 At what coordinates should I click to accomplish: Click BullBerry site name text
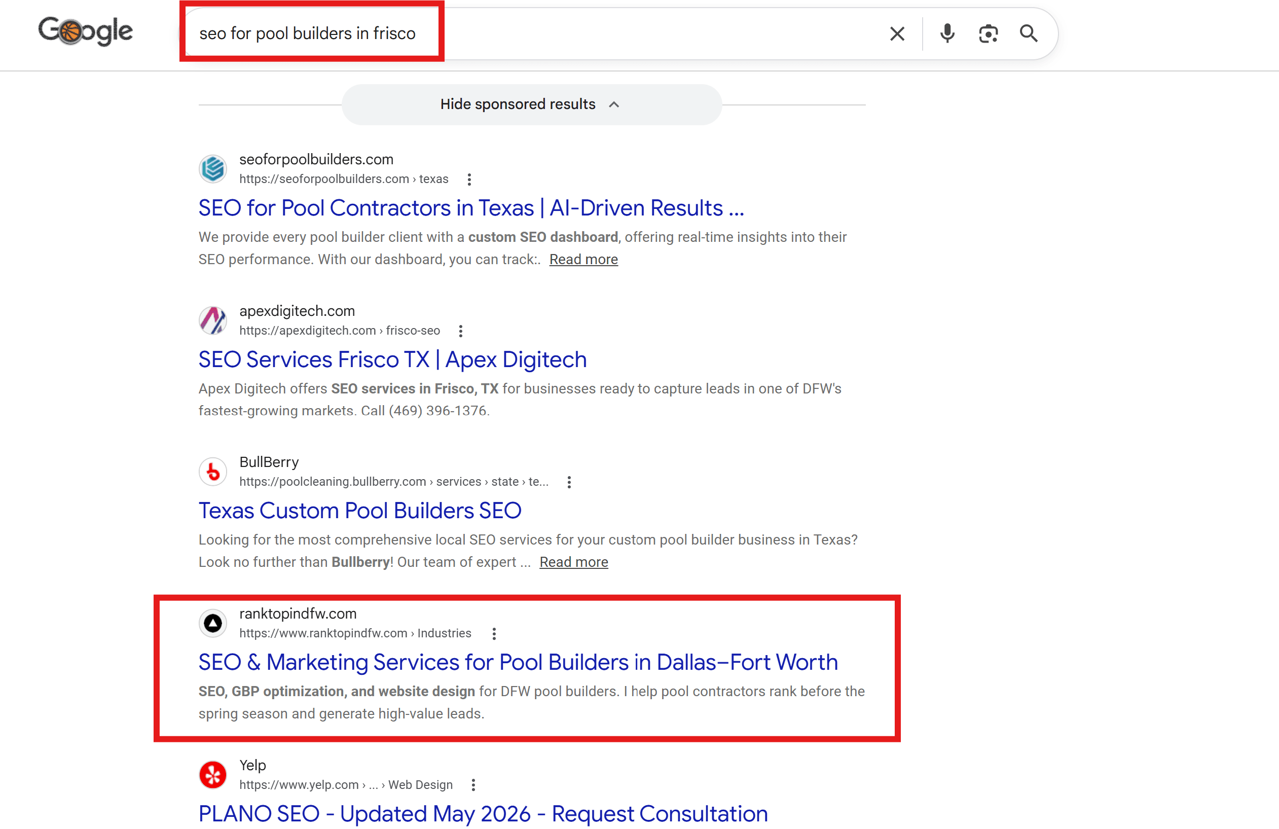[269, 462]
